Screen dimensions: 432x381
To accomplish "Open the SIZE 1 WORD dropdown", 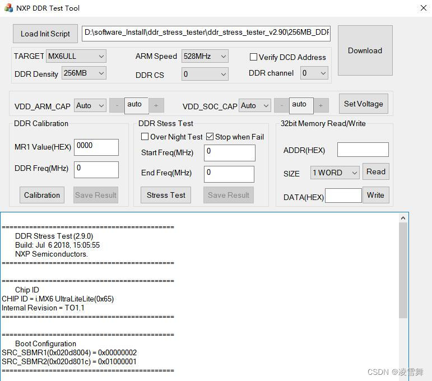I will [335, 173].
